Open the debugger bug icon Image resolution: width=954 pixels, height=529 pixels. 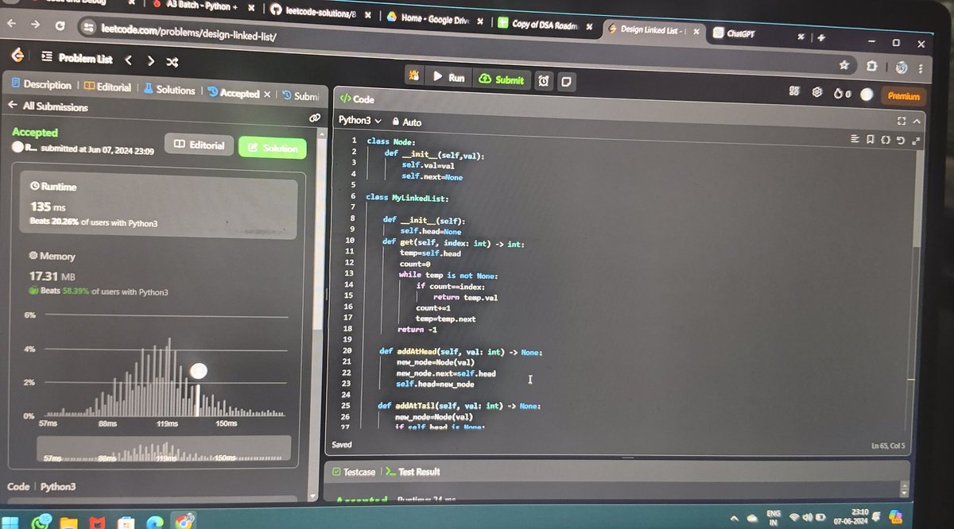coord(413,77)
